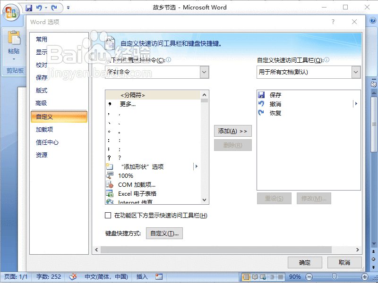Screen dimensions: 378x283
Task: Click horizontal scrollbar left arrow
Action: click(x=96, y=250)
